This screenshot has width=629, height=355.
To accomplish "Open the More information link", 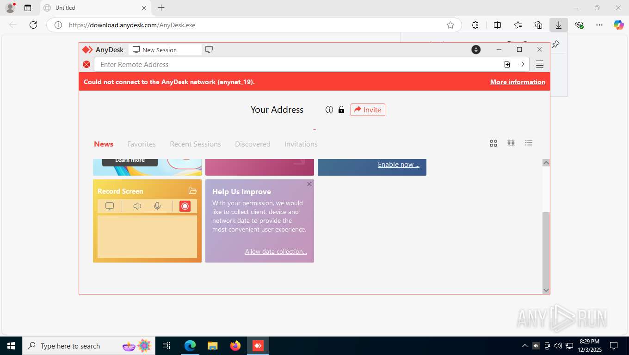I will 518,82.
